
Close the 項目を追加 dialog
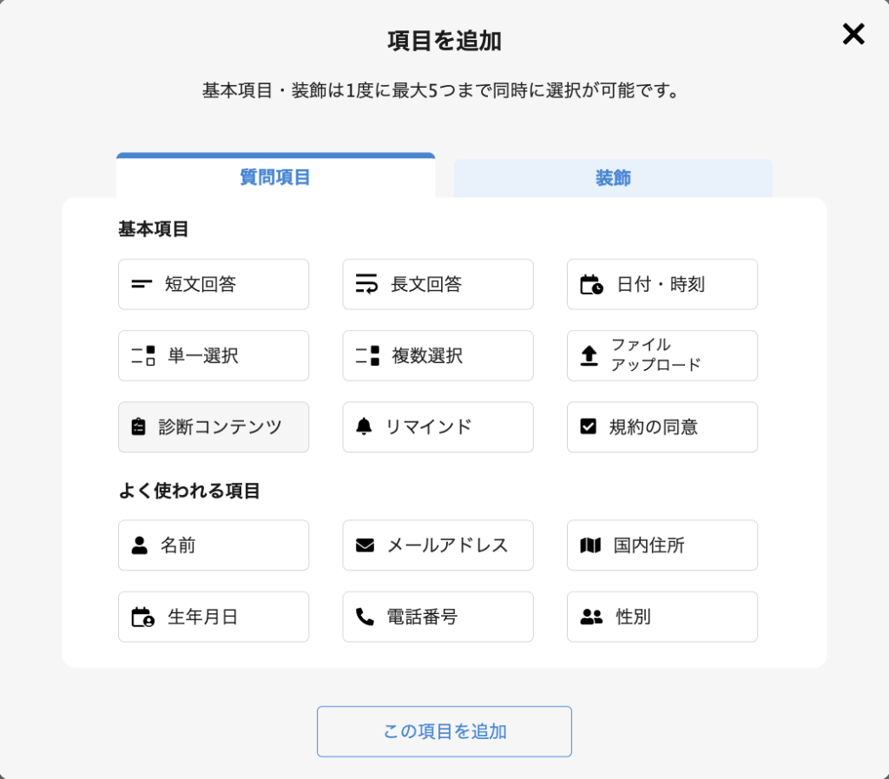[x=853, y=34]
